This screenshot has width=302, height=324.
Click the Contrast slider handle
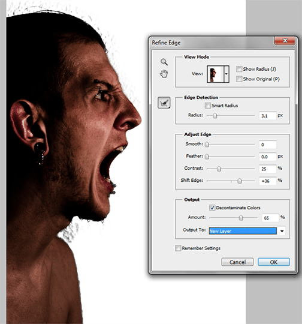[219, 169]
